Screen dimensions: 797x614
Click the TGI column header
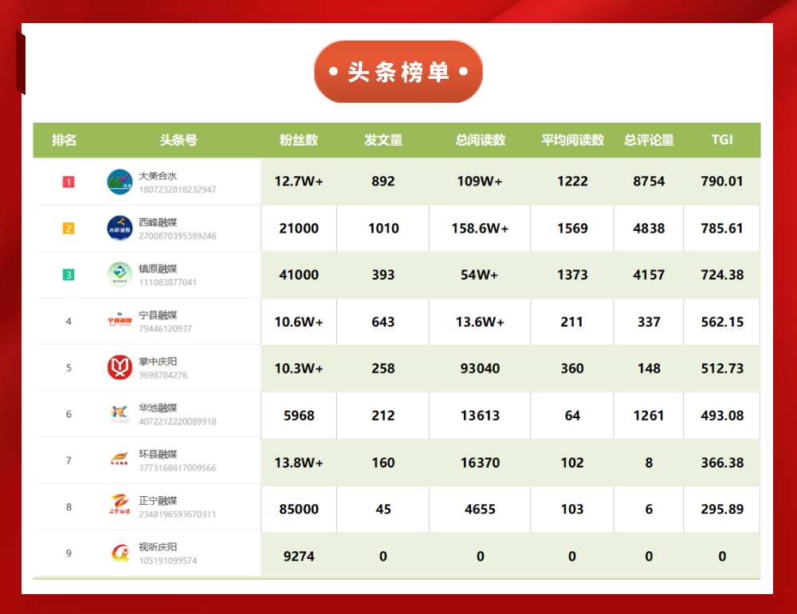tap(722, 140)
